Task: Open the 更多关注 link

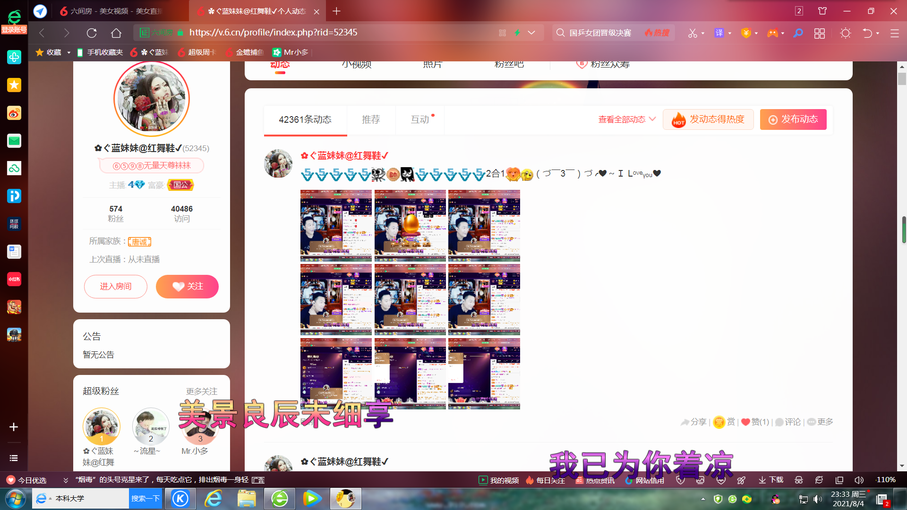Action: (202, 391)
